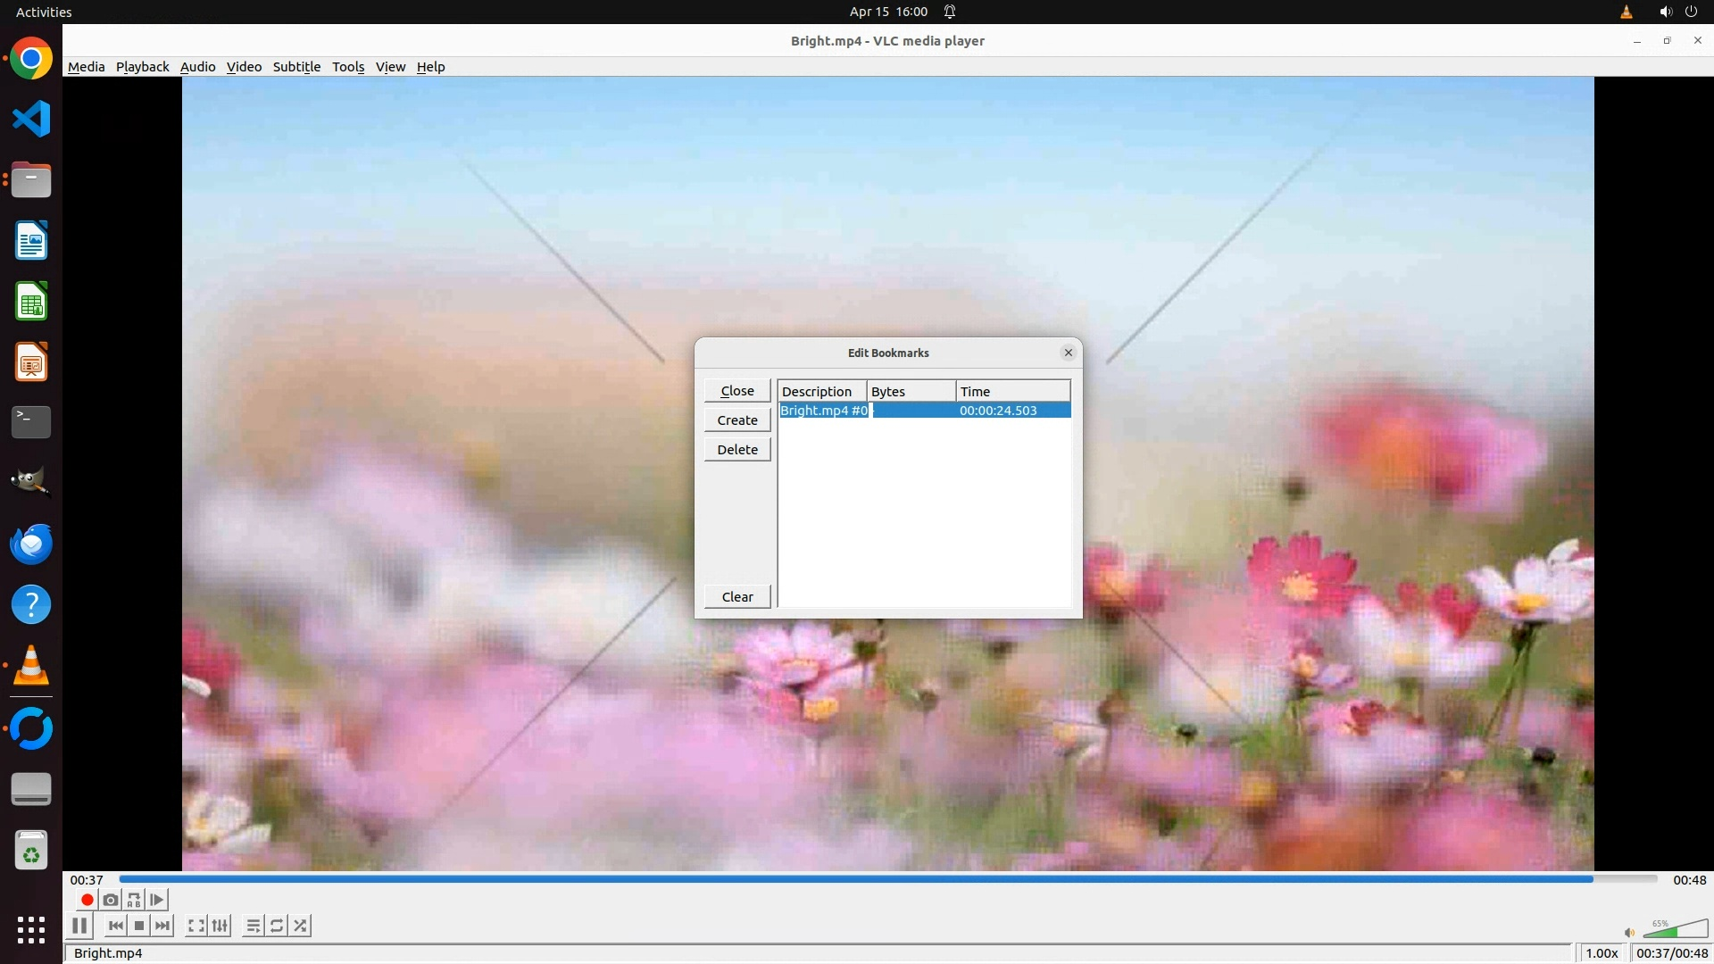Toggle loop repeat mode
This screenshot has width=1714, height=964.
(277, 926)
